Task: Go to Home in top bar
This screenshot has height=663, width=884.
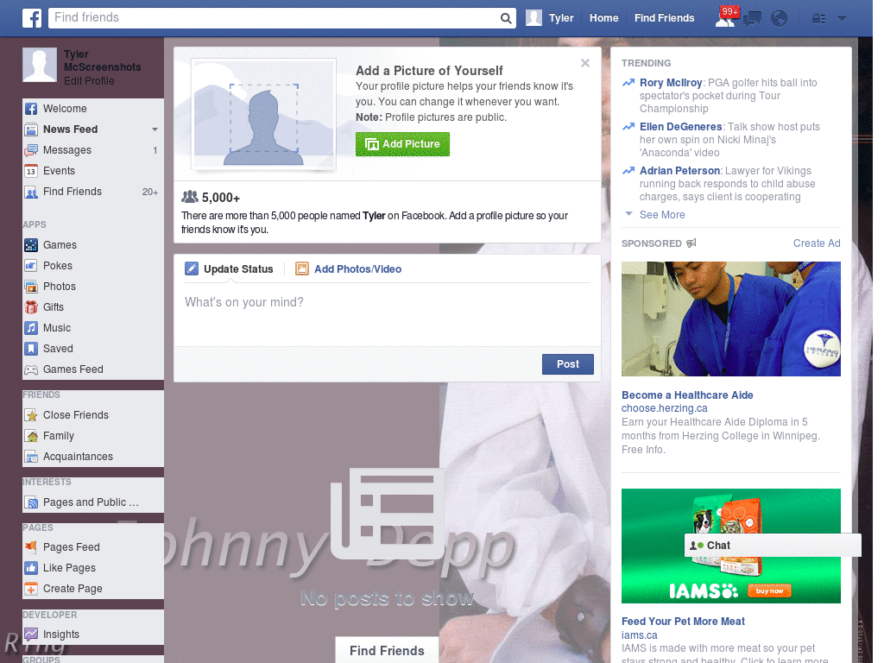Action: [x=603, y=18]
